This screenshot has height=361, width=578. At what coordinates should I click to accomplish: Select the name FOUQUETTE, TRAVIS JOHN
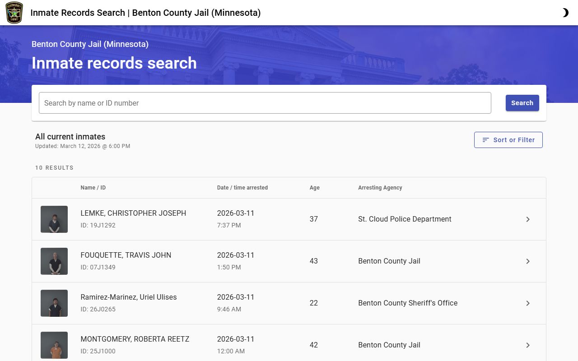[126, 255]
